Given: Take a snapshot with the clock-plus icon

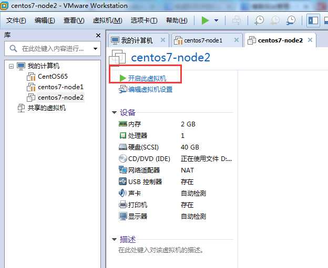Looking at the screenshot, I should [x=259, y=20].
